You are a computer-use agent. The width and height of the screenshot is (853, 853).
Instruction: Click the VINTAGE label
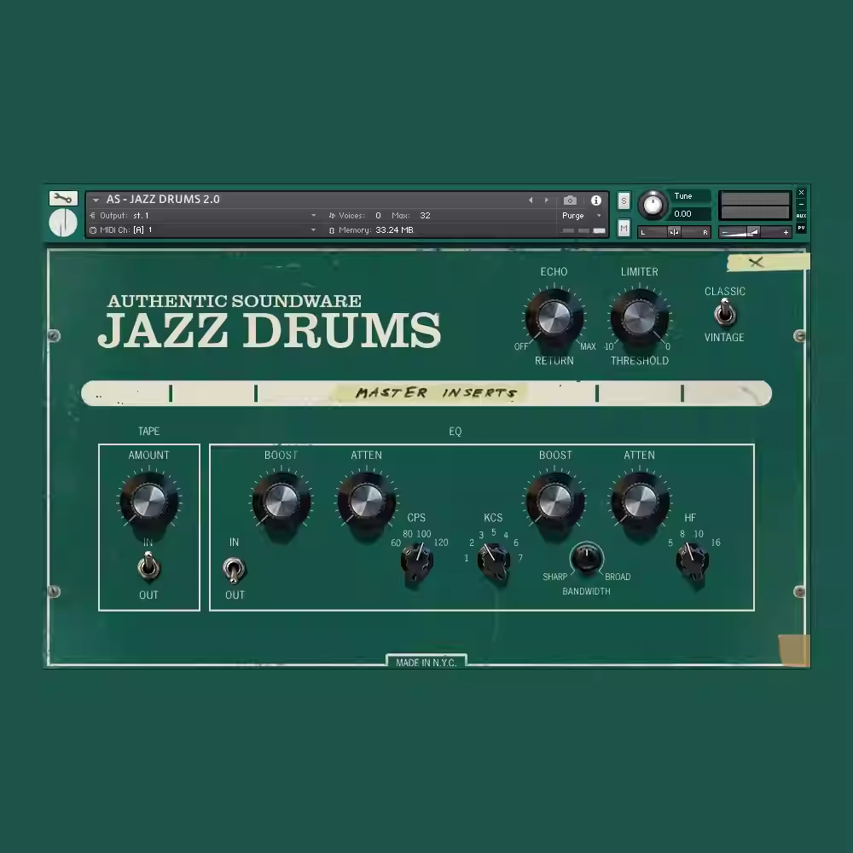click(x=724, y=337)
